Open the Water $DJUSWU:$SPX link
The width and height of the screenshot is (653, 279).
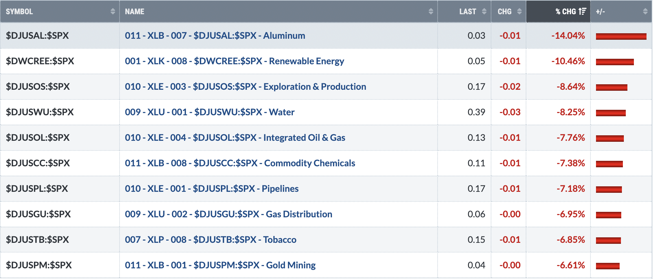pyautogui.click(x=210, y=112)
